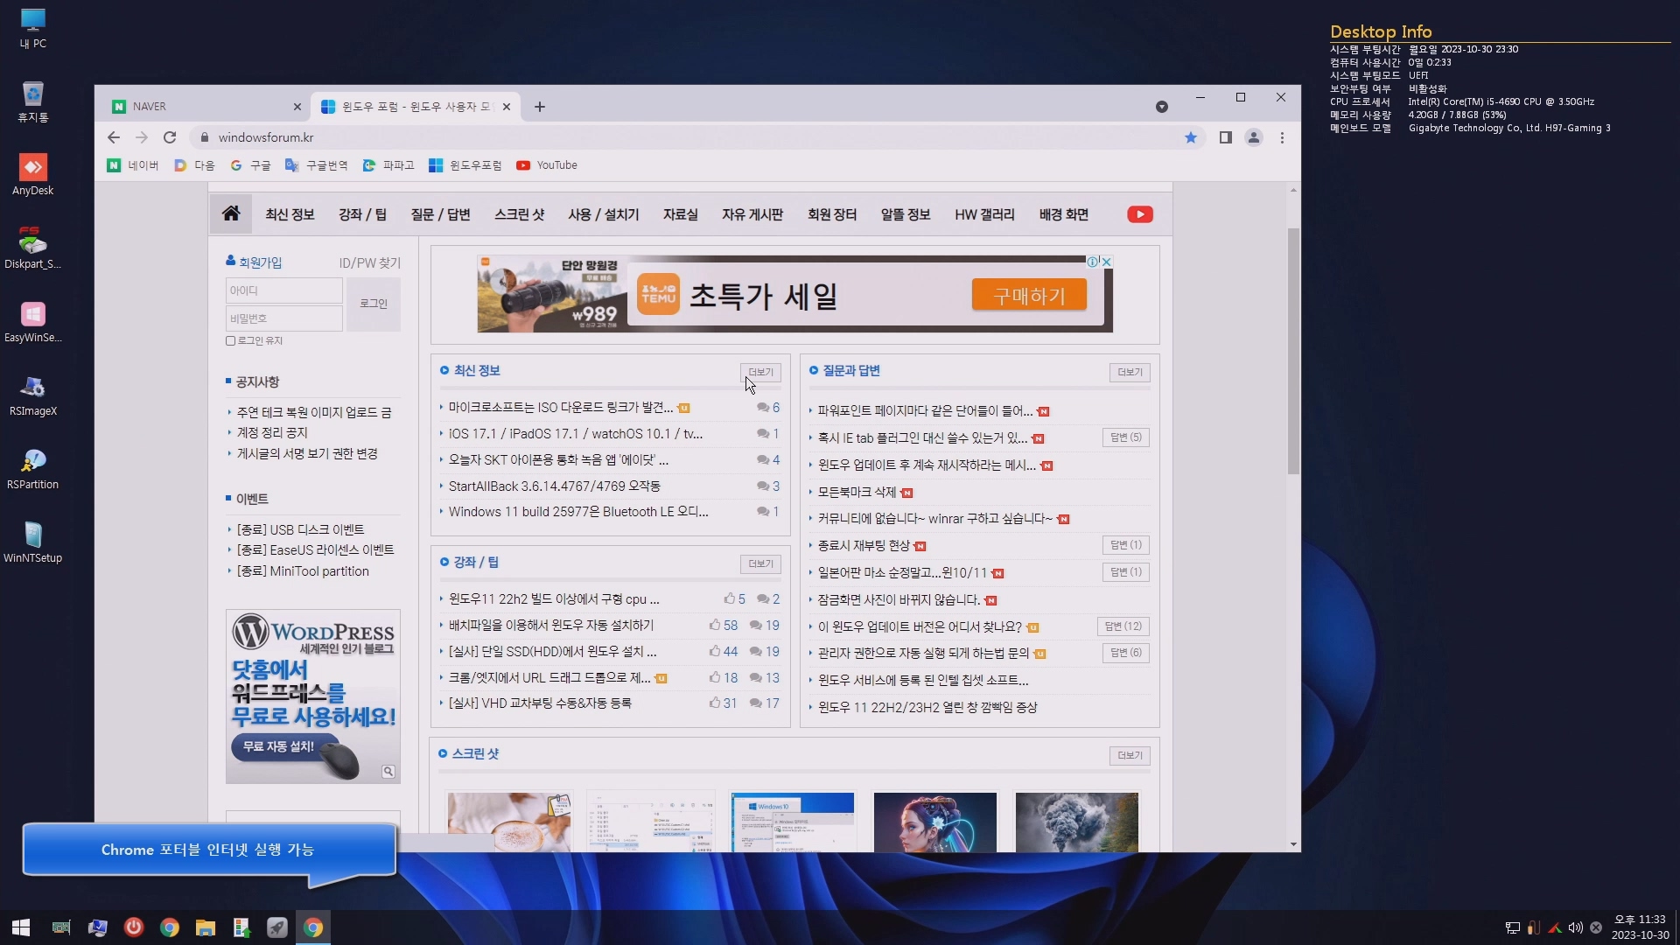Screen dimensions: 1680x945
Task: Open Chrome three-dot menu
Action: 1282,137
